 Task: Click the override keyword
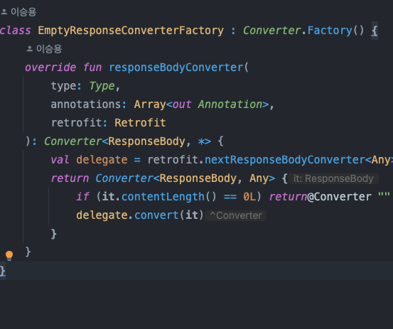(50, 68)
